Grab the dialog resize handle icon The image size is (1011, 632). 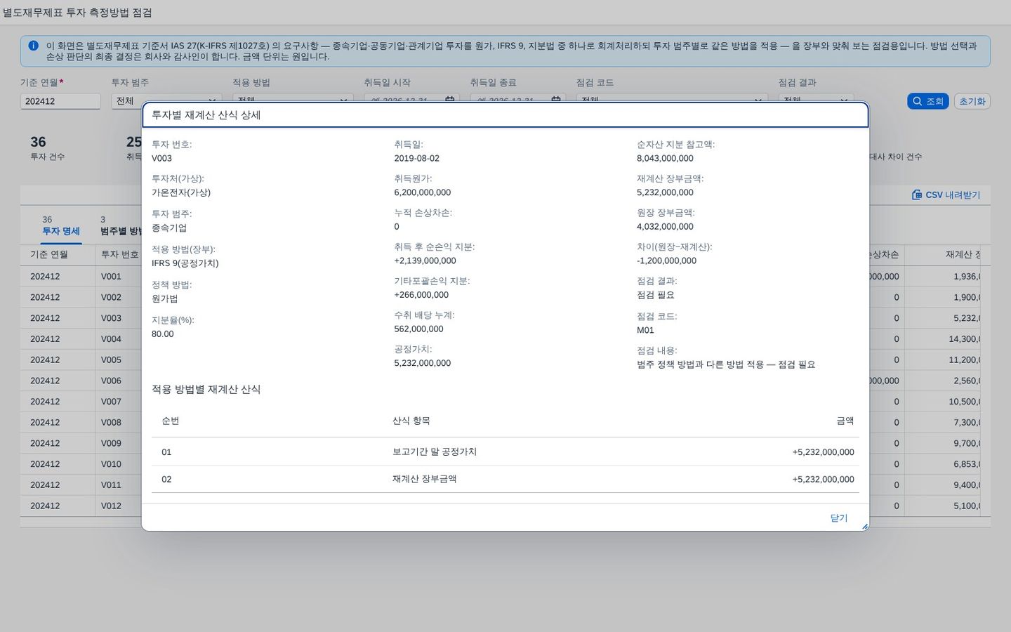[864, 526]
